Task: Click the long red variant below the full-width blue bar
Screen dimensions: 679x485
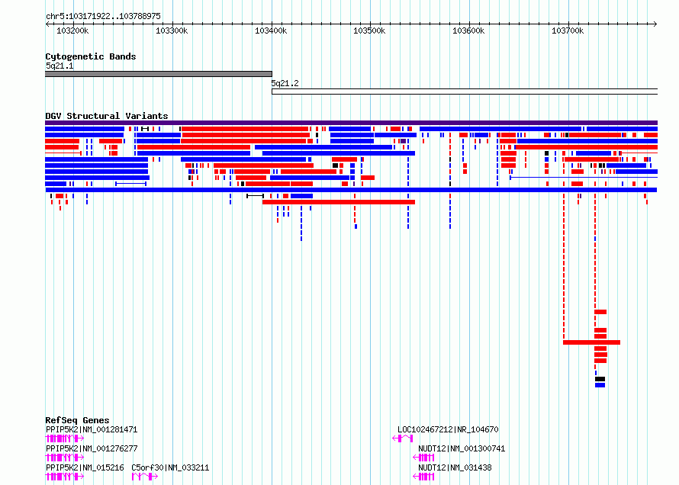Action: [339, 202]
